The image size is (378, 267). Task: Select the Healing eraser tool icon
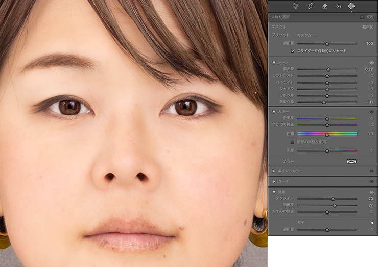click(x=324, y=6)
